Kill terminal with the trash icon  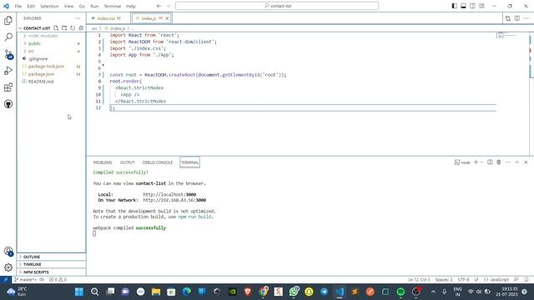(x=499, y=162)
